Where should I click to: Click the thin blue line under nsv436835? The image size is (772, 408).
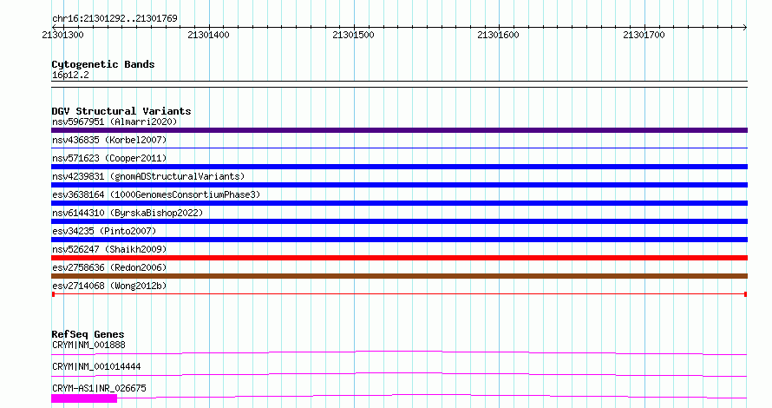399,148
